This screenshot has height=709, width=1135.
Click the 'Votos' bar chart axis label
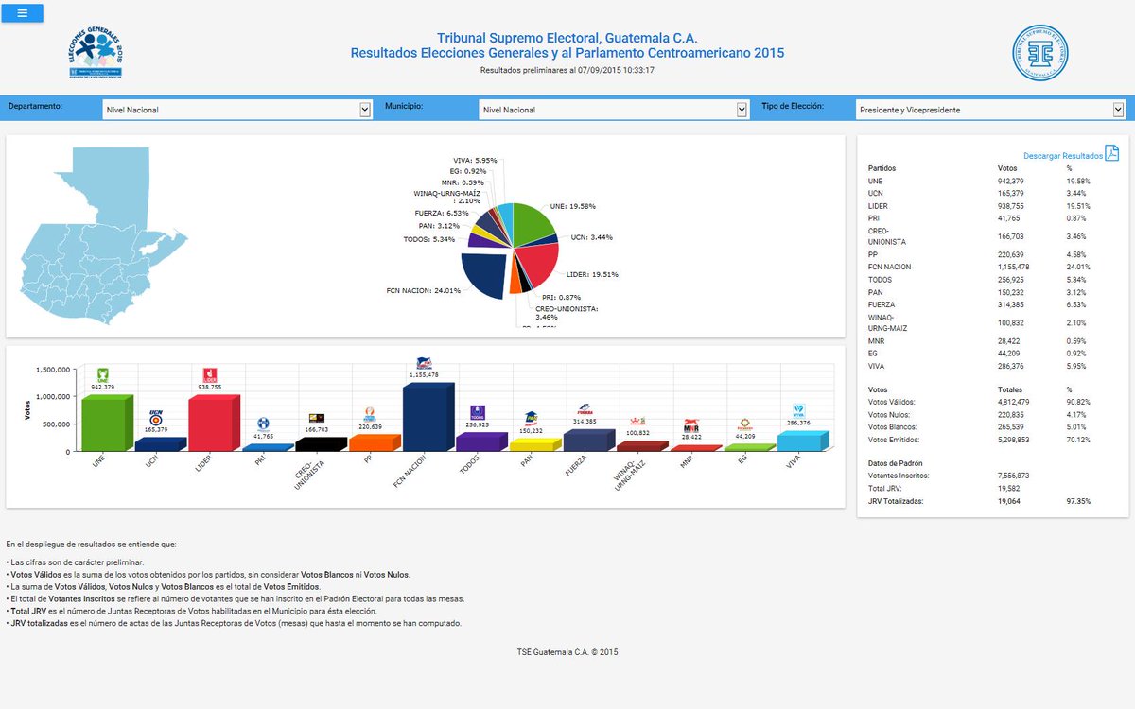(x=26, y=409)
